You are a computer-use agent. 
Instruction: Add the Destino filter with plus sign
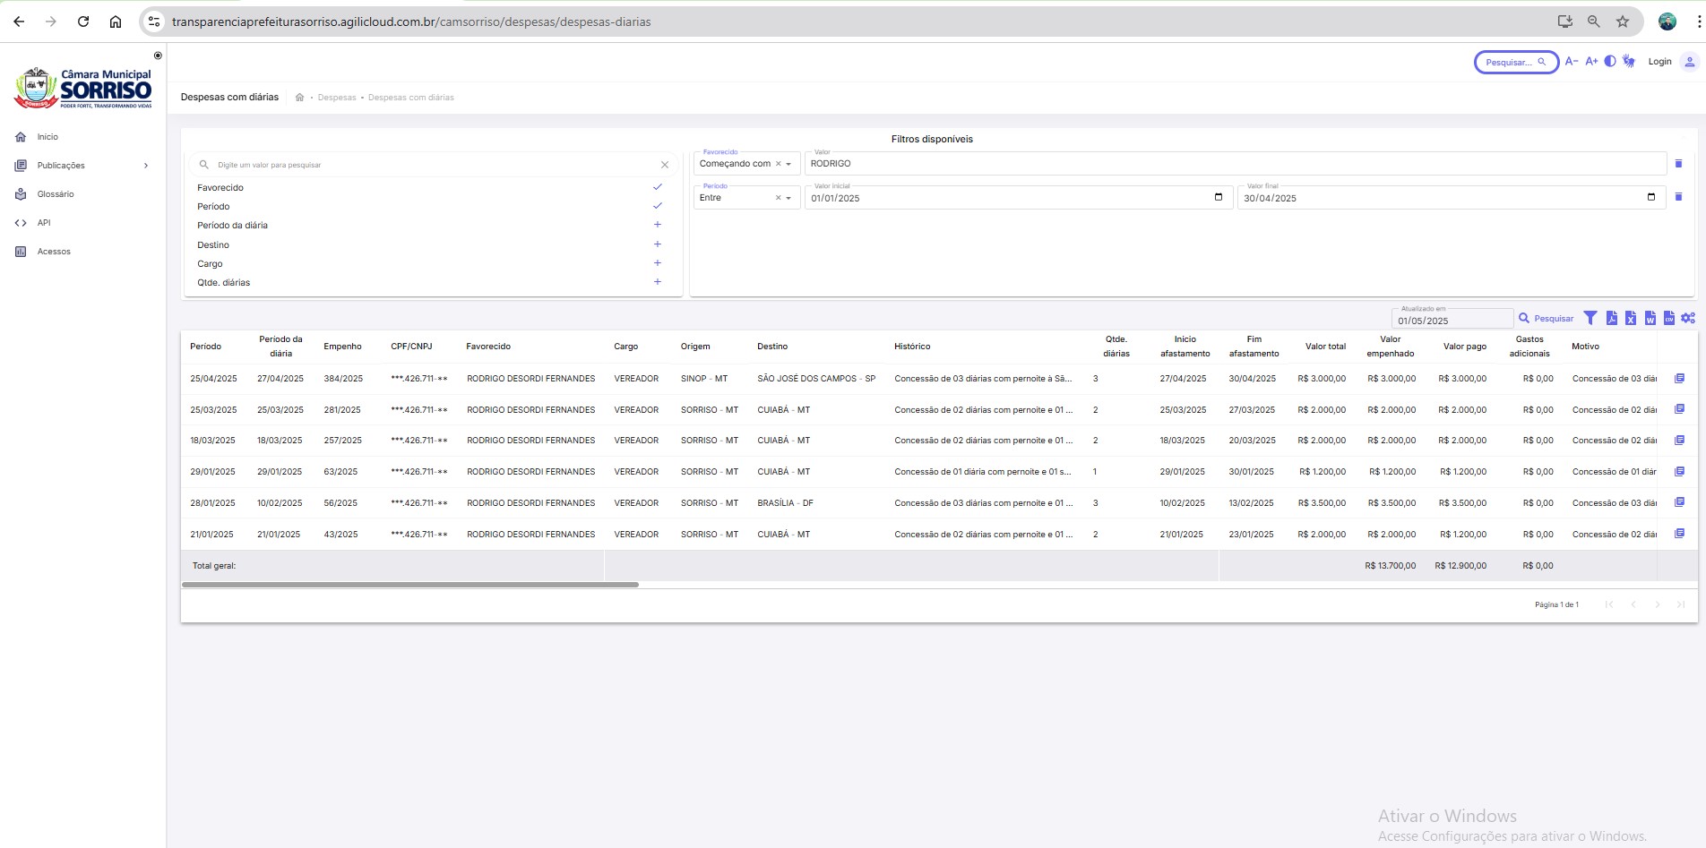pos(657,244)
